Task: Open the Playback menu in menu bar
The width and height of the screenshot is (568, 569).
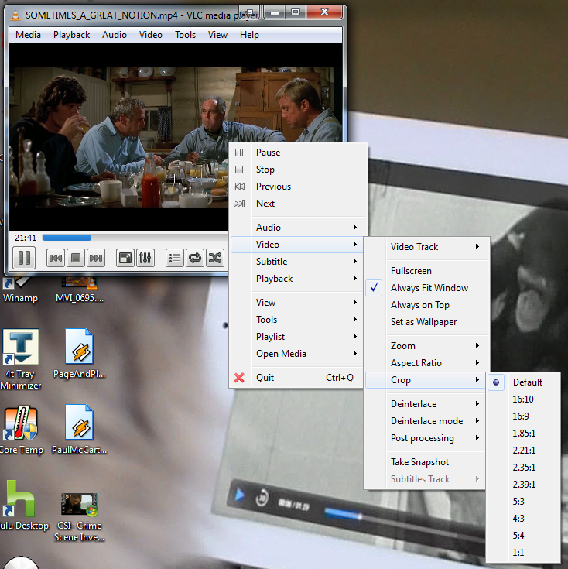Action: pyautogui.click(x=71, y=35)
